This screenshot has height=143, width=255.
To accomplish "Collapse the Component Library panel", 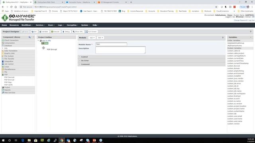I will tap(33, 37).
